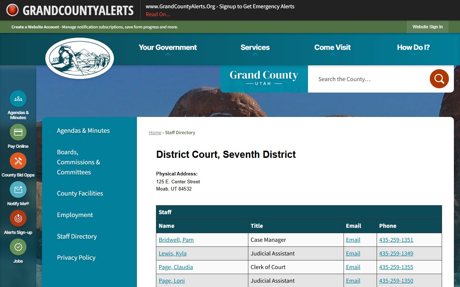Open Boards, Commissions & Committees sidebar item

[x=79, y=162]
